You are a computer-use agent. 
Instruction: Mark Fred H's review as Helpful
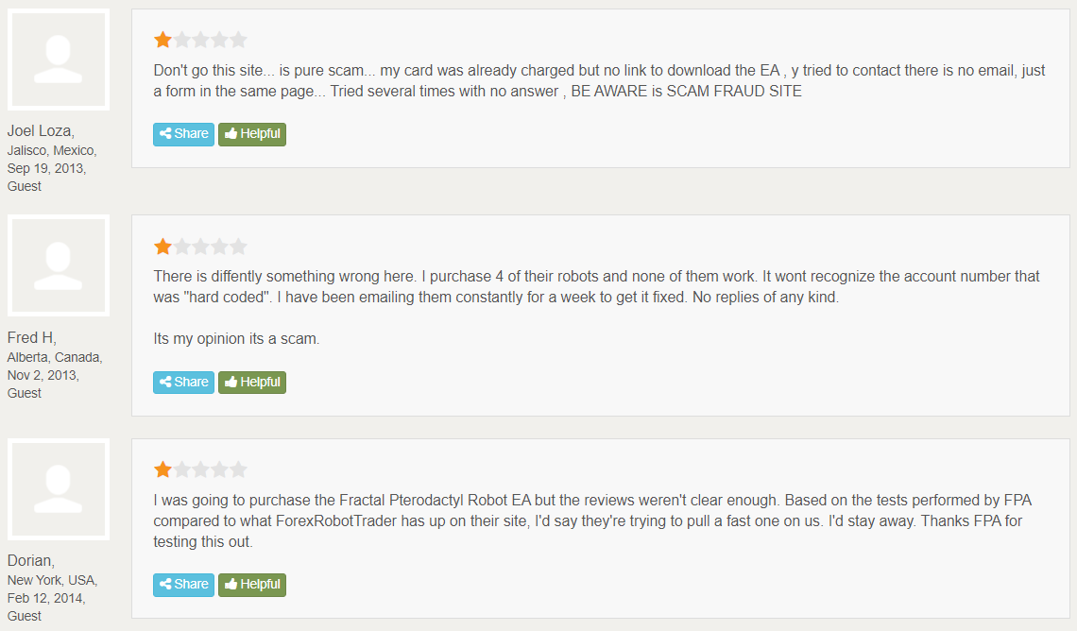click(252, 383)
